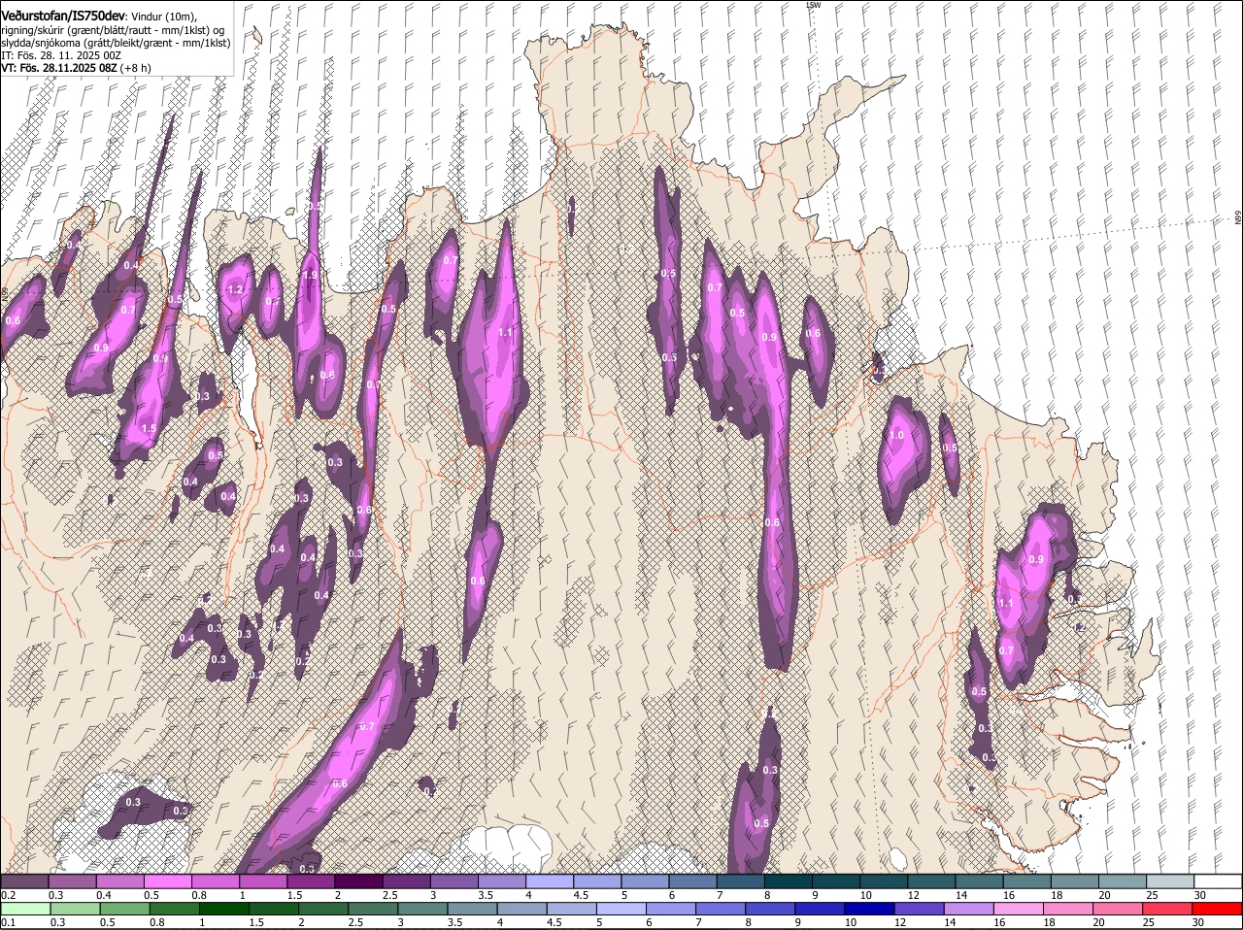
Task: Click the (+8 h) forecast offset text
Action: pyautogui.click(x=136, y=68)
